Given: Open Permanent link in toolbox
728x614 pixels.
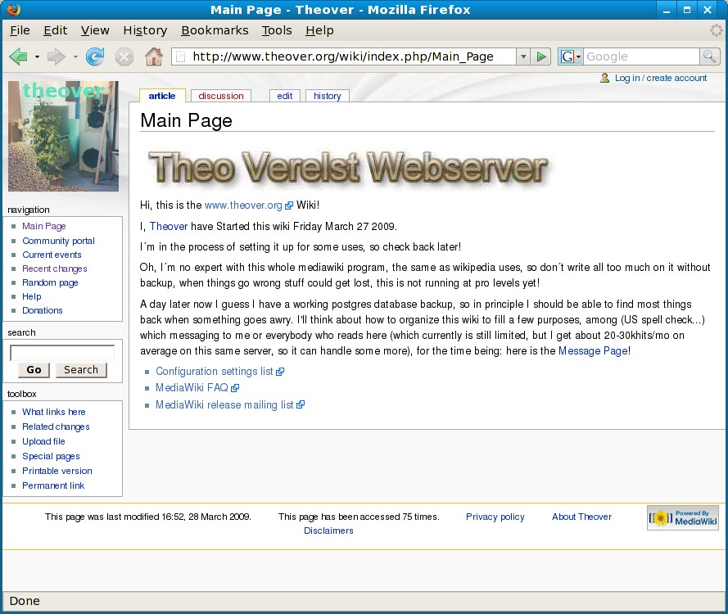Looking at the screenshot, I should pyautogui.click(x=53, y=485).
